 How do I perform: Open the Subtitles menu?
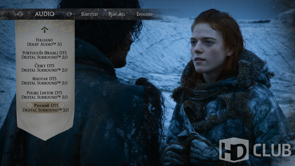point(90,14)
